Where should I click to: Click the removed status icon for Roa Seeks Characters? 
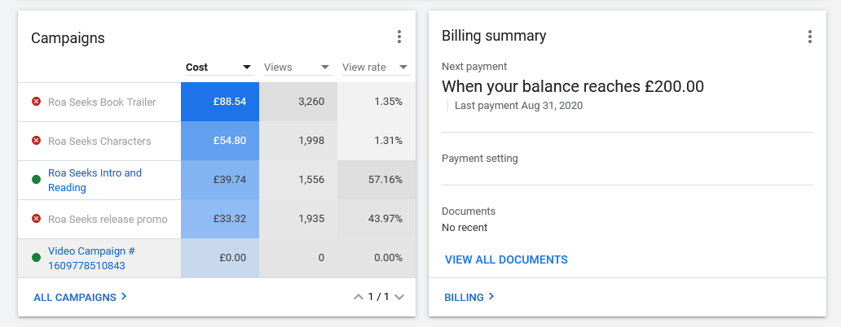tap(36, 141)
